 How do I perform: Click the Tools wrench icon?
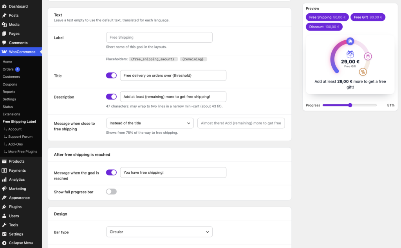pyautogui.click(x=4, y=225)
